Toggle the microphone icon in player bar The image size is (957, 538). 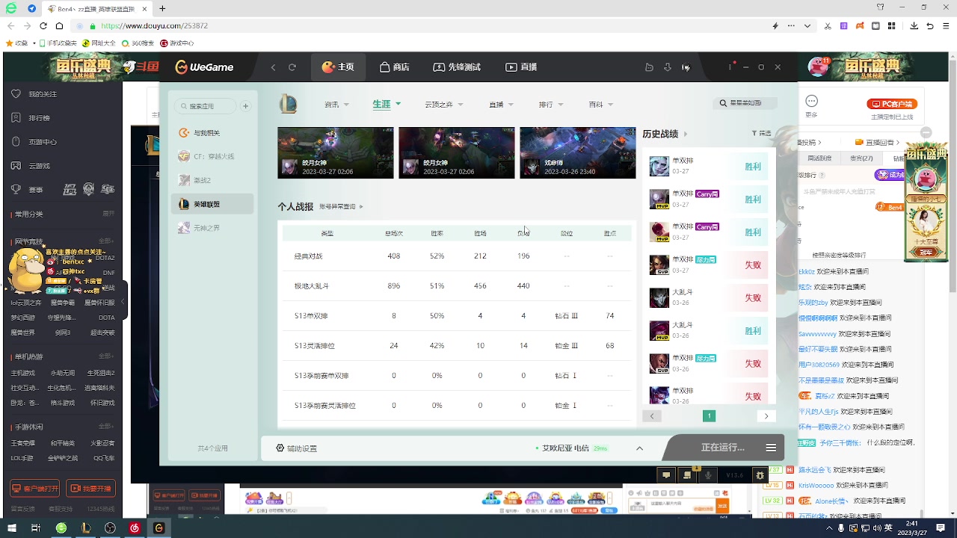(708, 475)
